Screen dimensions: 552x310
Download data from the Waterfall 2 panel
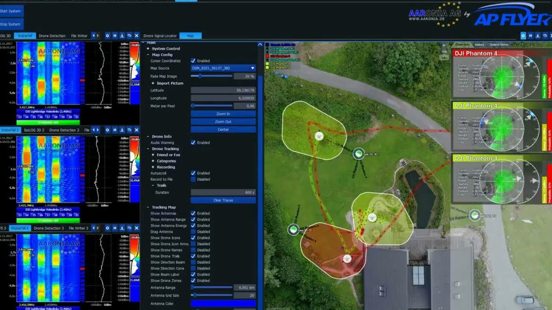[x=122, y=130]
